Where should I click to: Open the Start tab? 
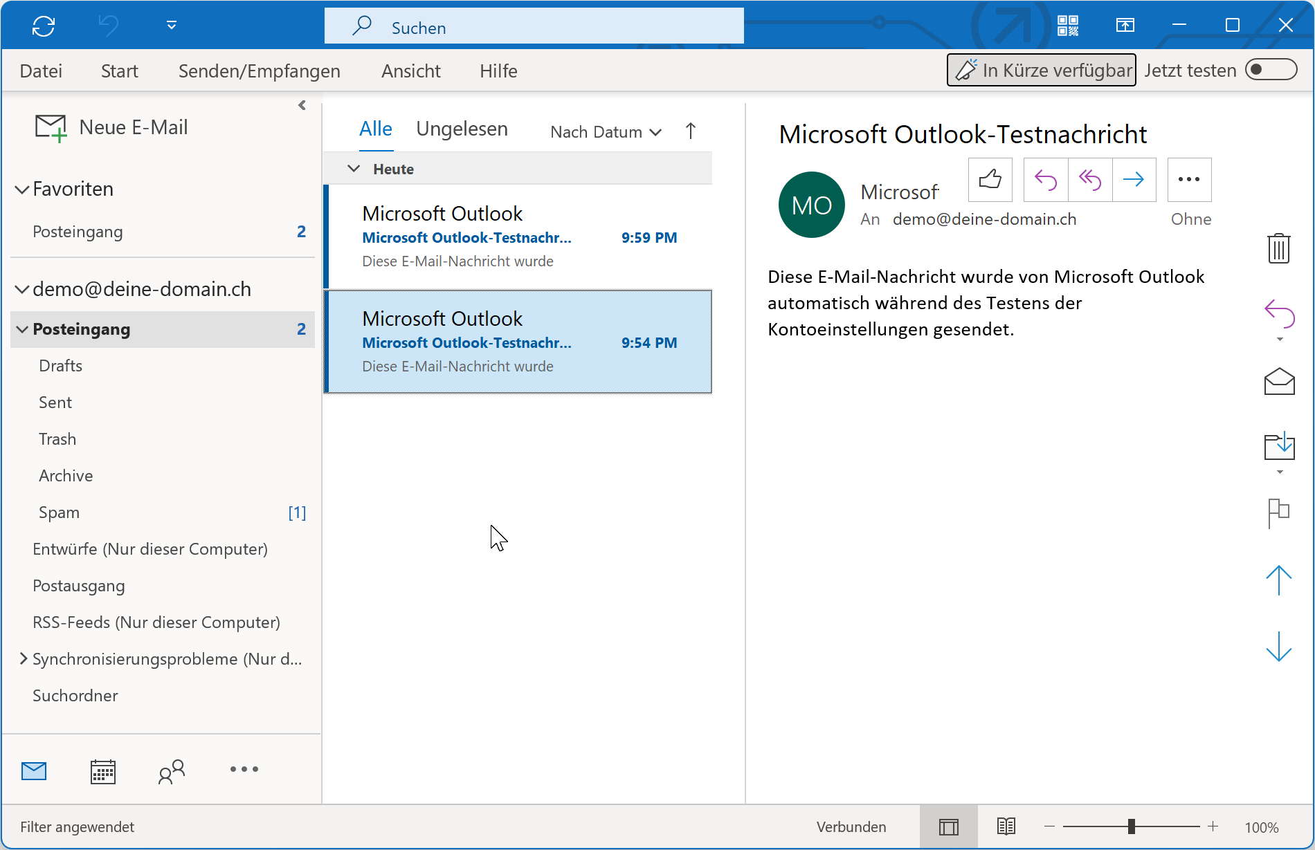click(120, 71)
